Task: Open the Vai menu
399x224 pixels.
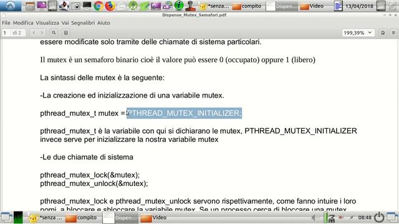Action: [65, 23]
